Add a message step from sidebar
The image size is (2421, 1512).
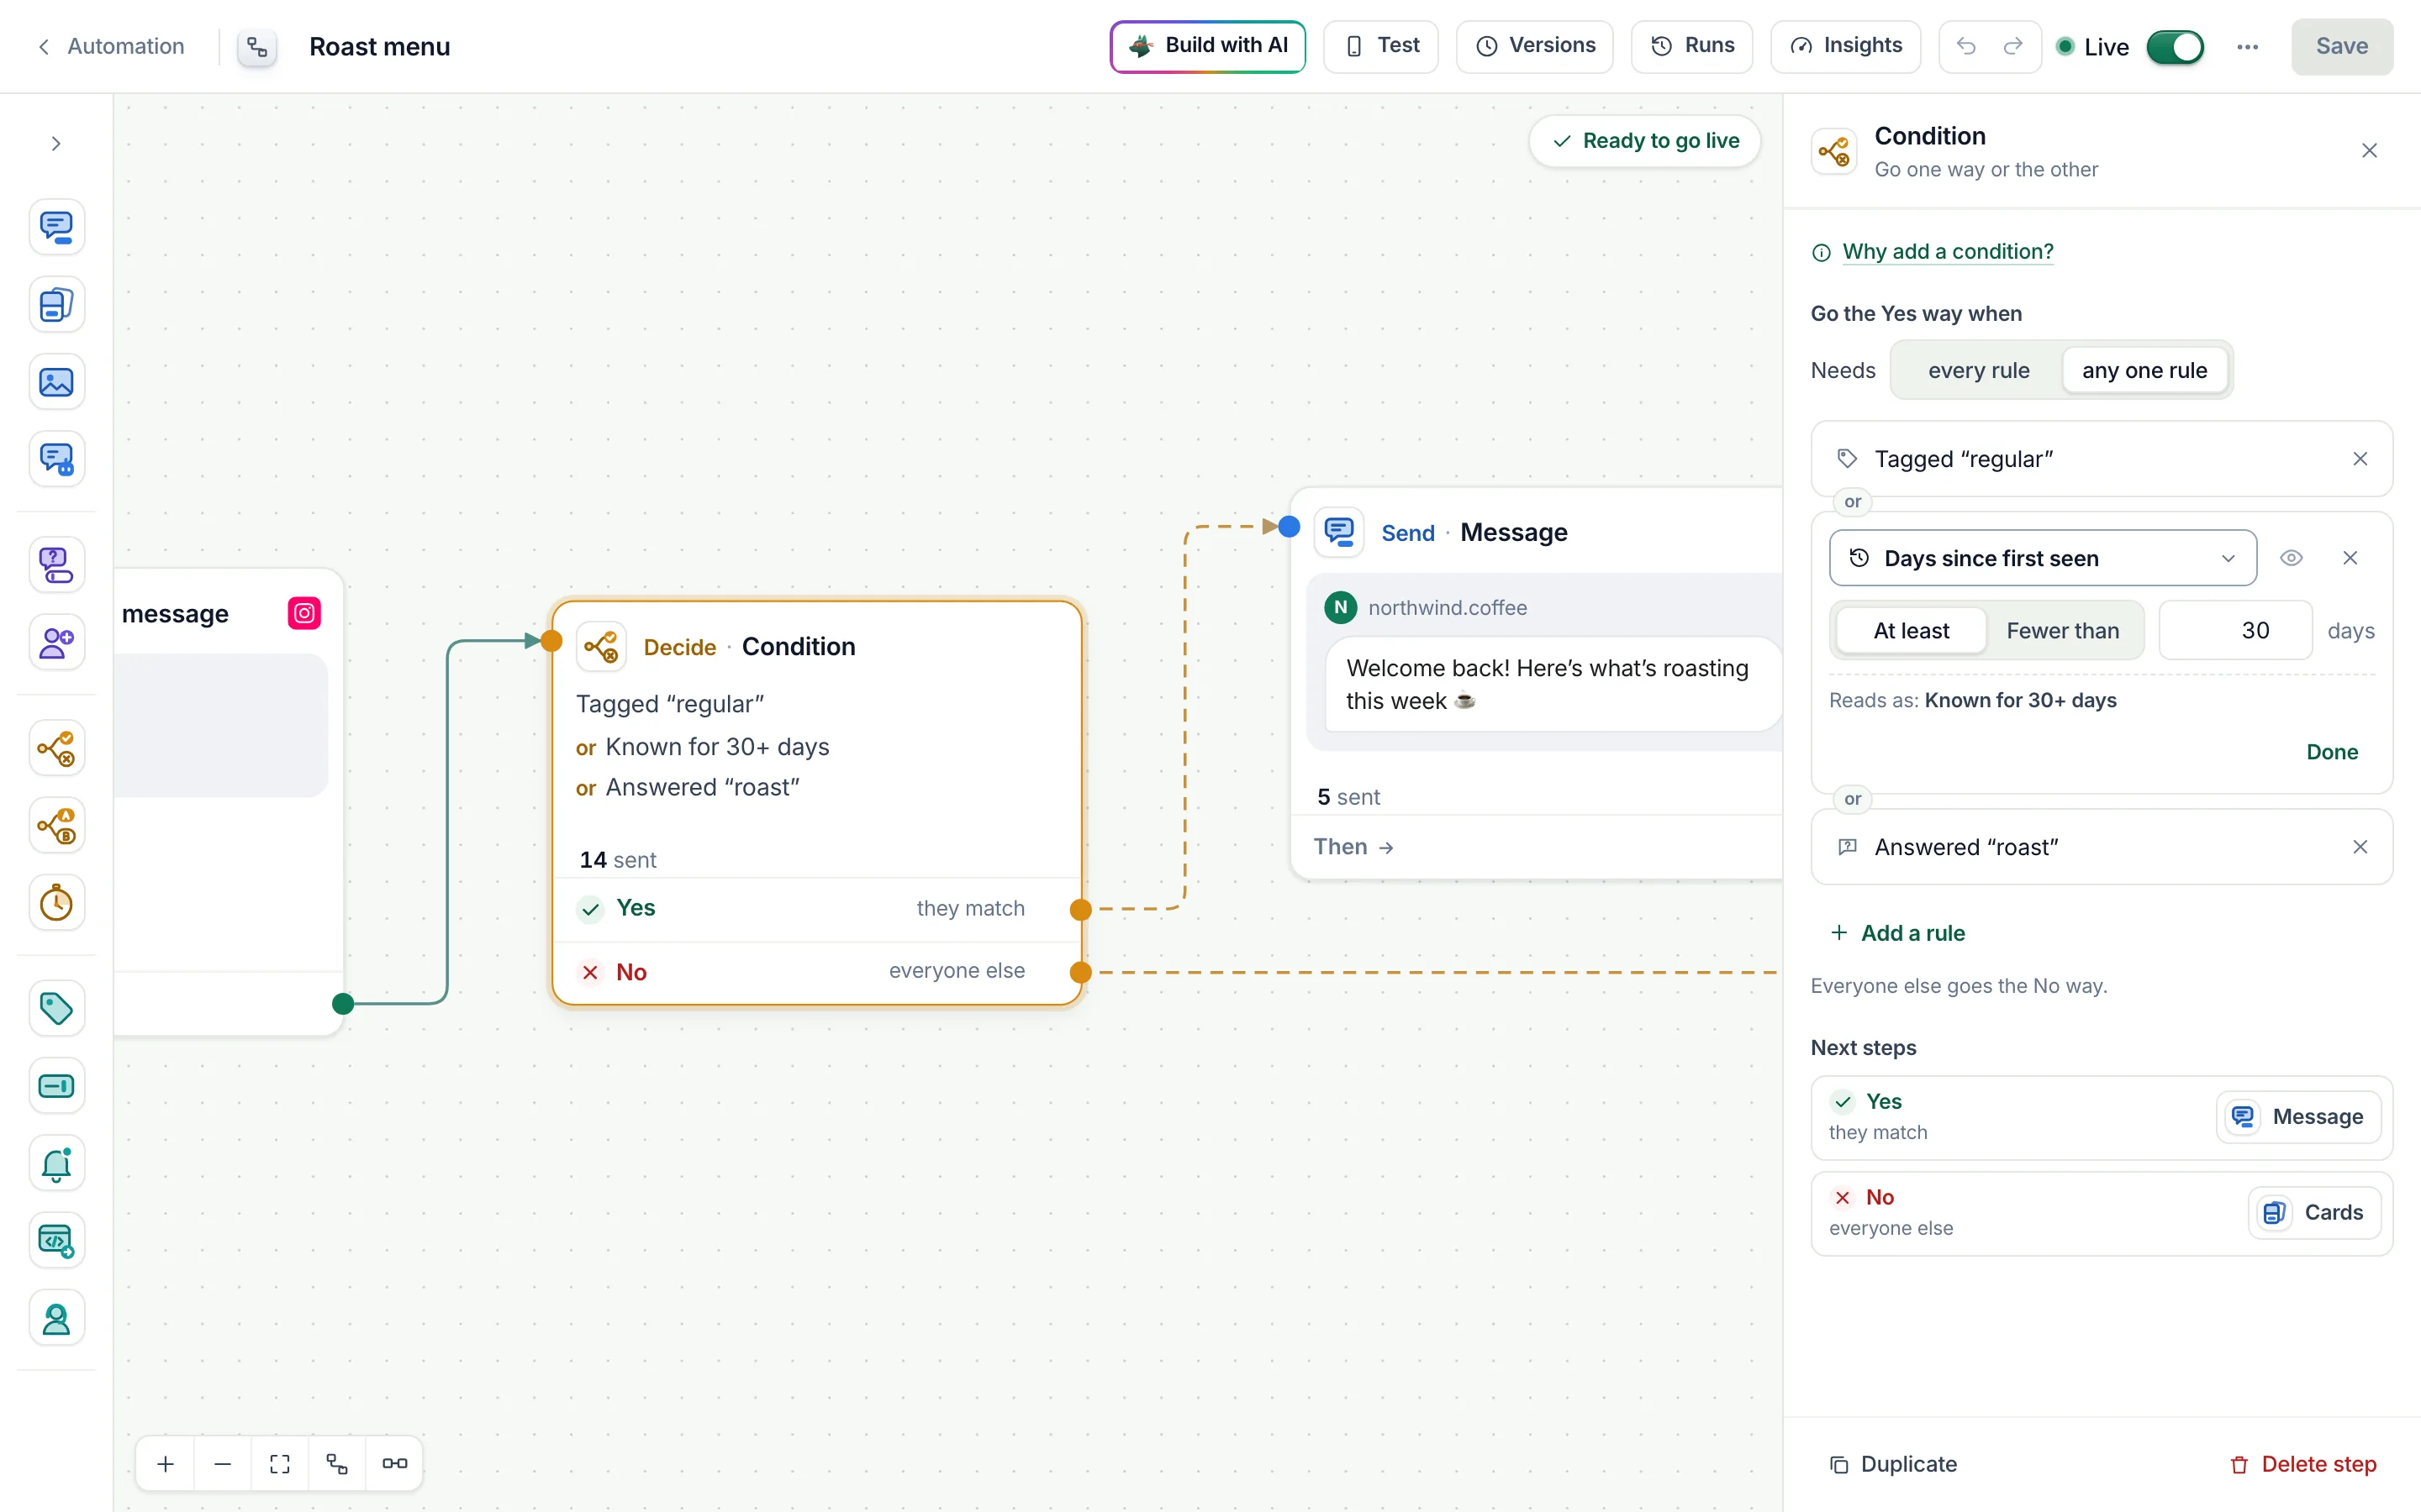click(56, 227)
